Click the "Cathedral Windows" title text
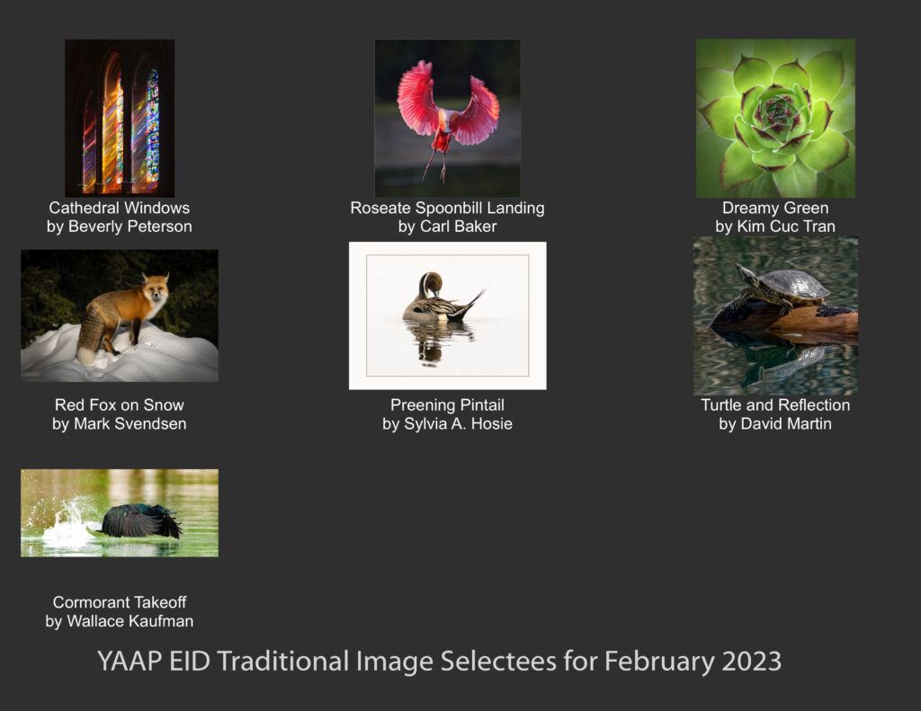The width and height of the screenshot is (921, 711). (x=120, y=208)
